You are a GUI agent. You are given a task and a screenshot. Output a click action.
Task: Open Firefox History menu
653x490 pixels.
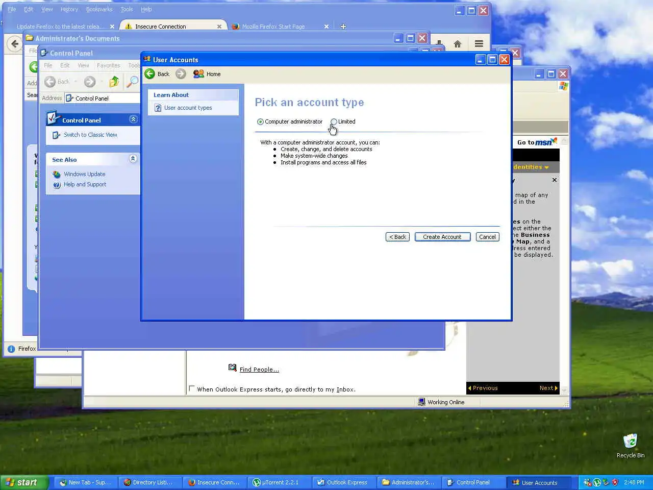69,9
